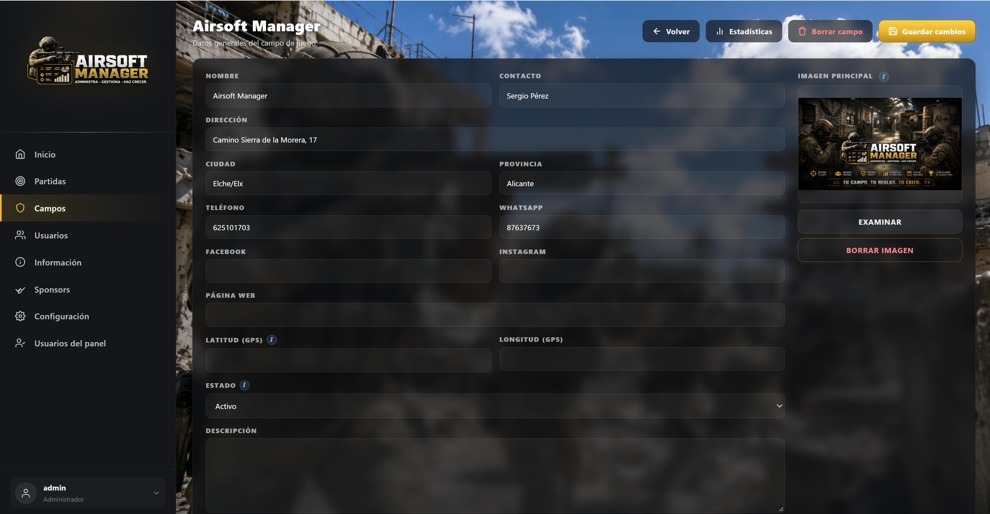Click the empty Facebook input field

[x=348, y=271]
